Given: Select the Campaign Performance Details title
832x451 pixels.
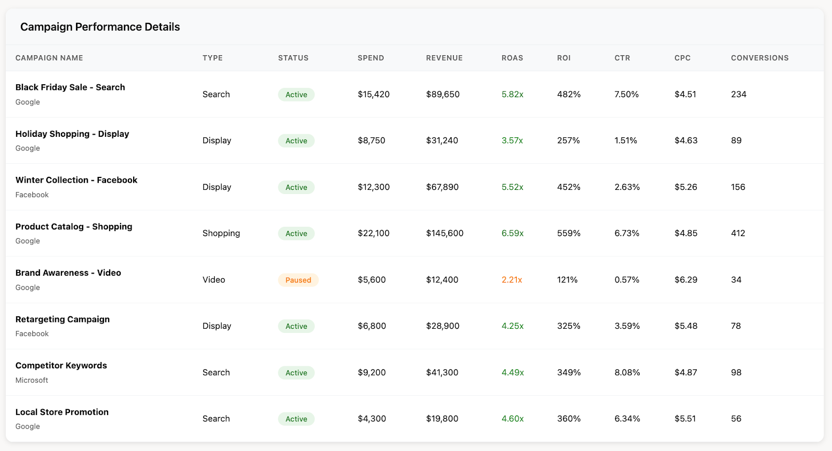Looking at the screenshot, I should 100,27.
